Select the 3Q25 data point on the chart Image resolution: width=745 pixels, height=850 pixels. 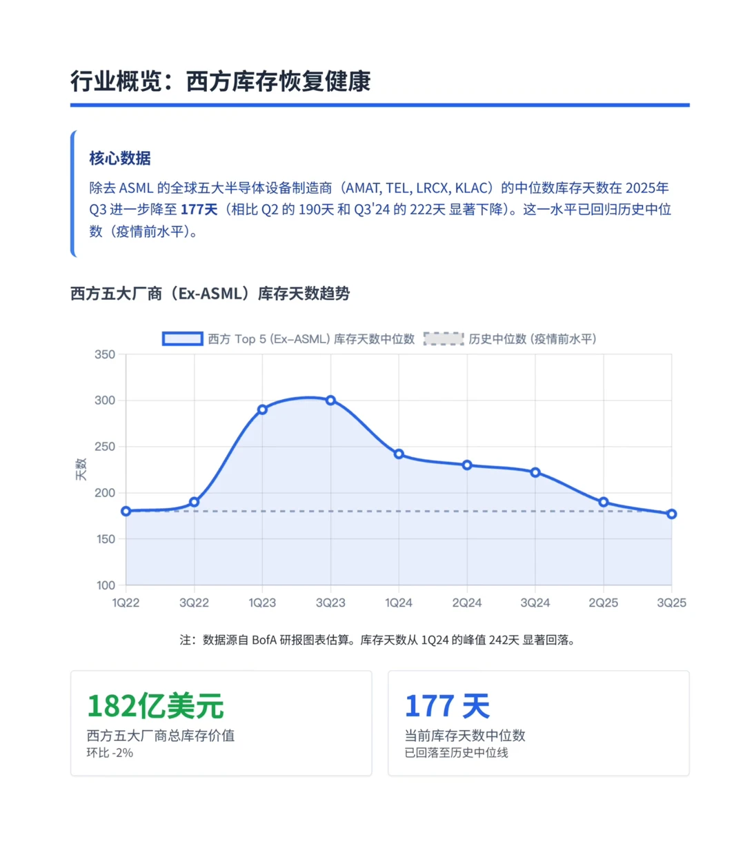669,514
